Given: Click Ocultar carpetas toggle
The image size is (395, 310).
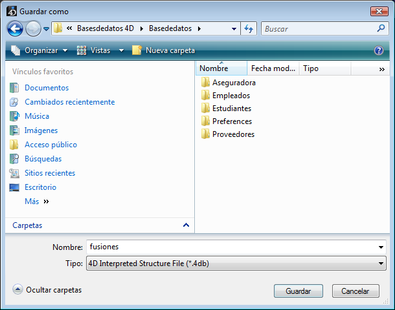Looking at the screenshot, I should coord(47,289).
